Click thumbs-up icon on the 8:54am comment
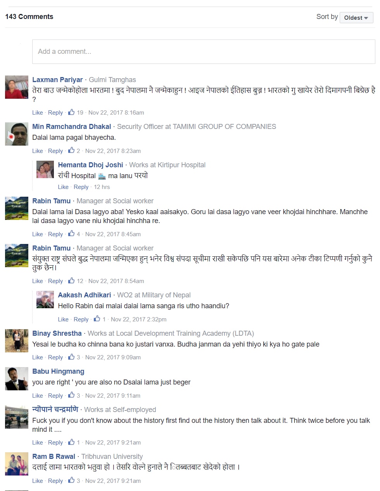Screen dimensions: 380x491 [x=71, y=281]
